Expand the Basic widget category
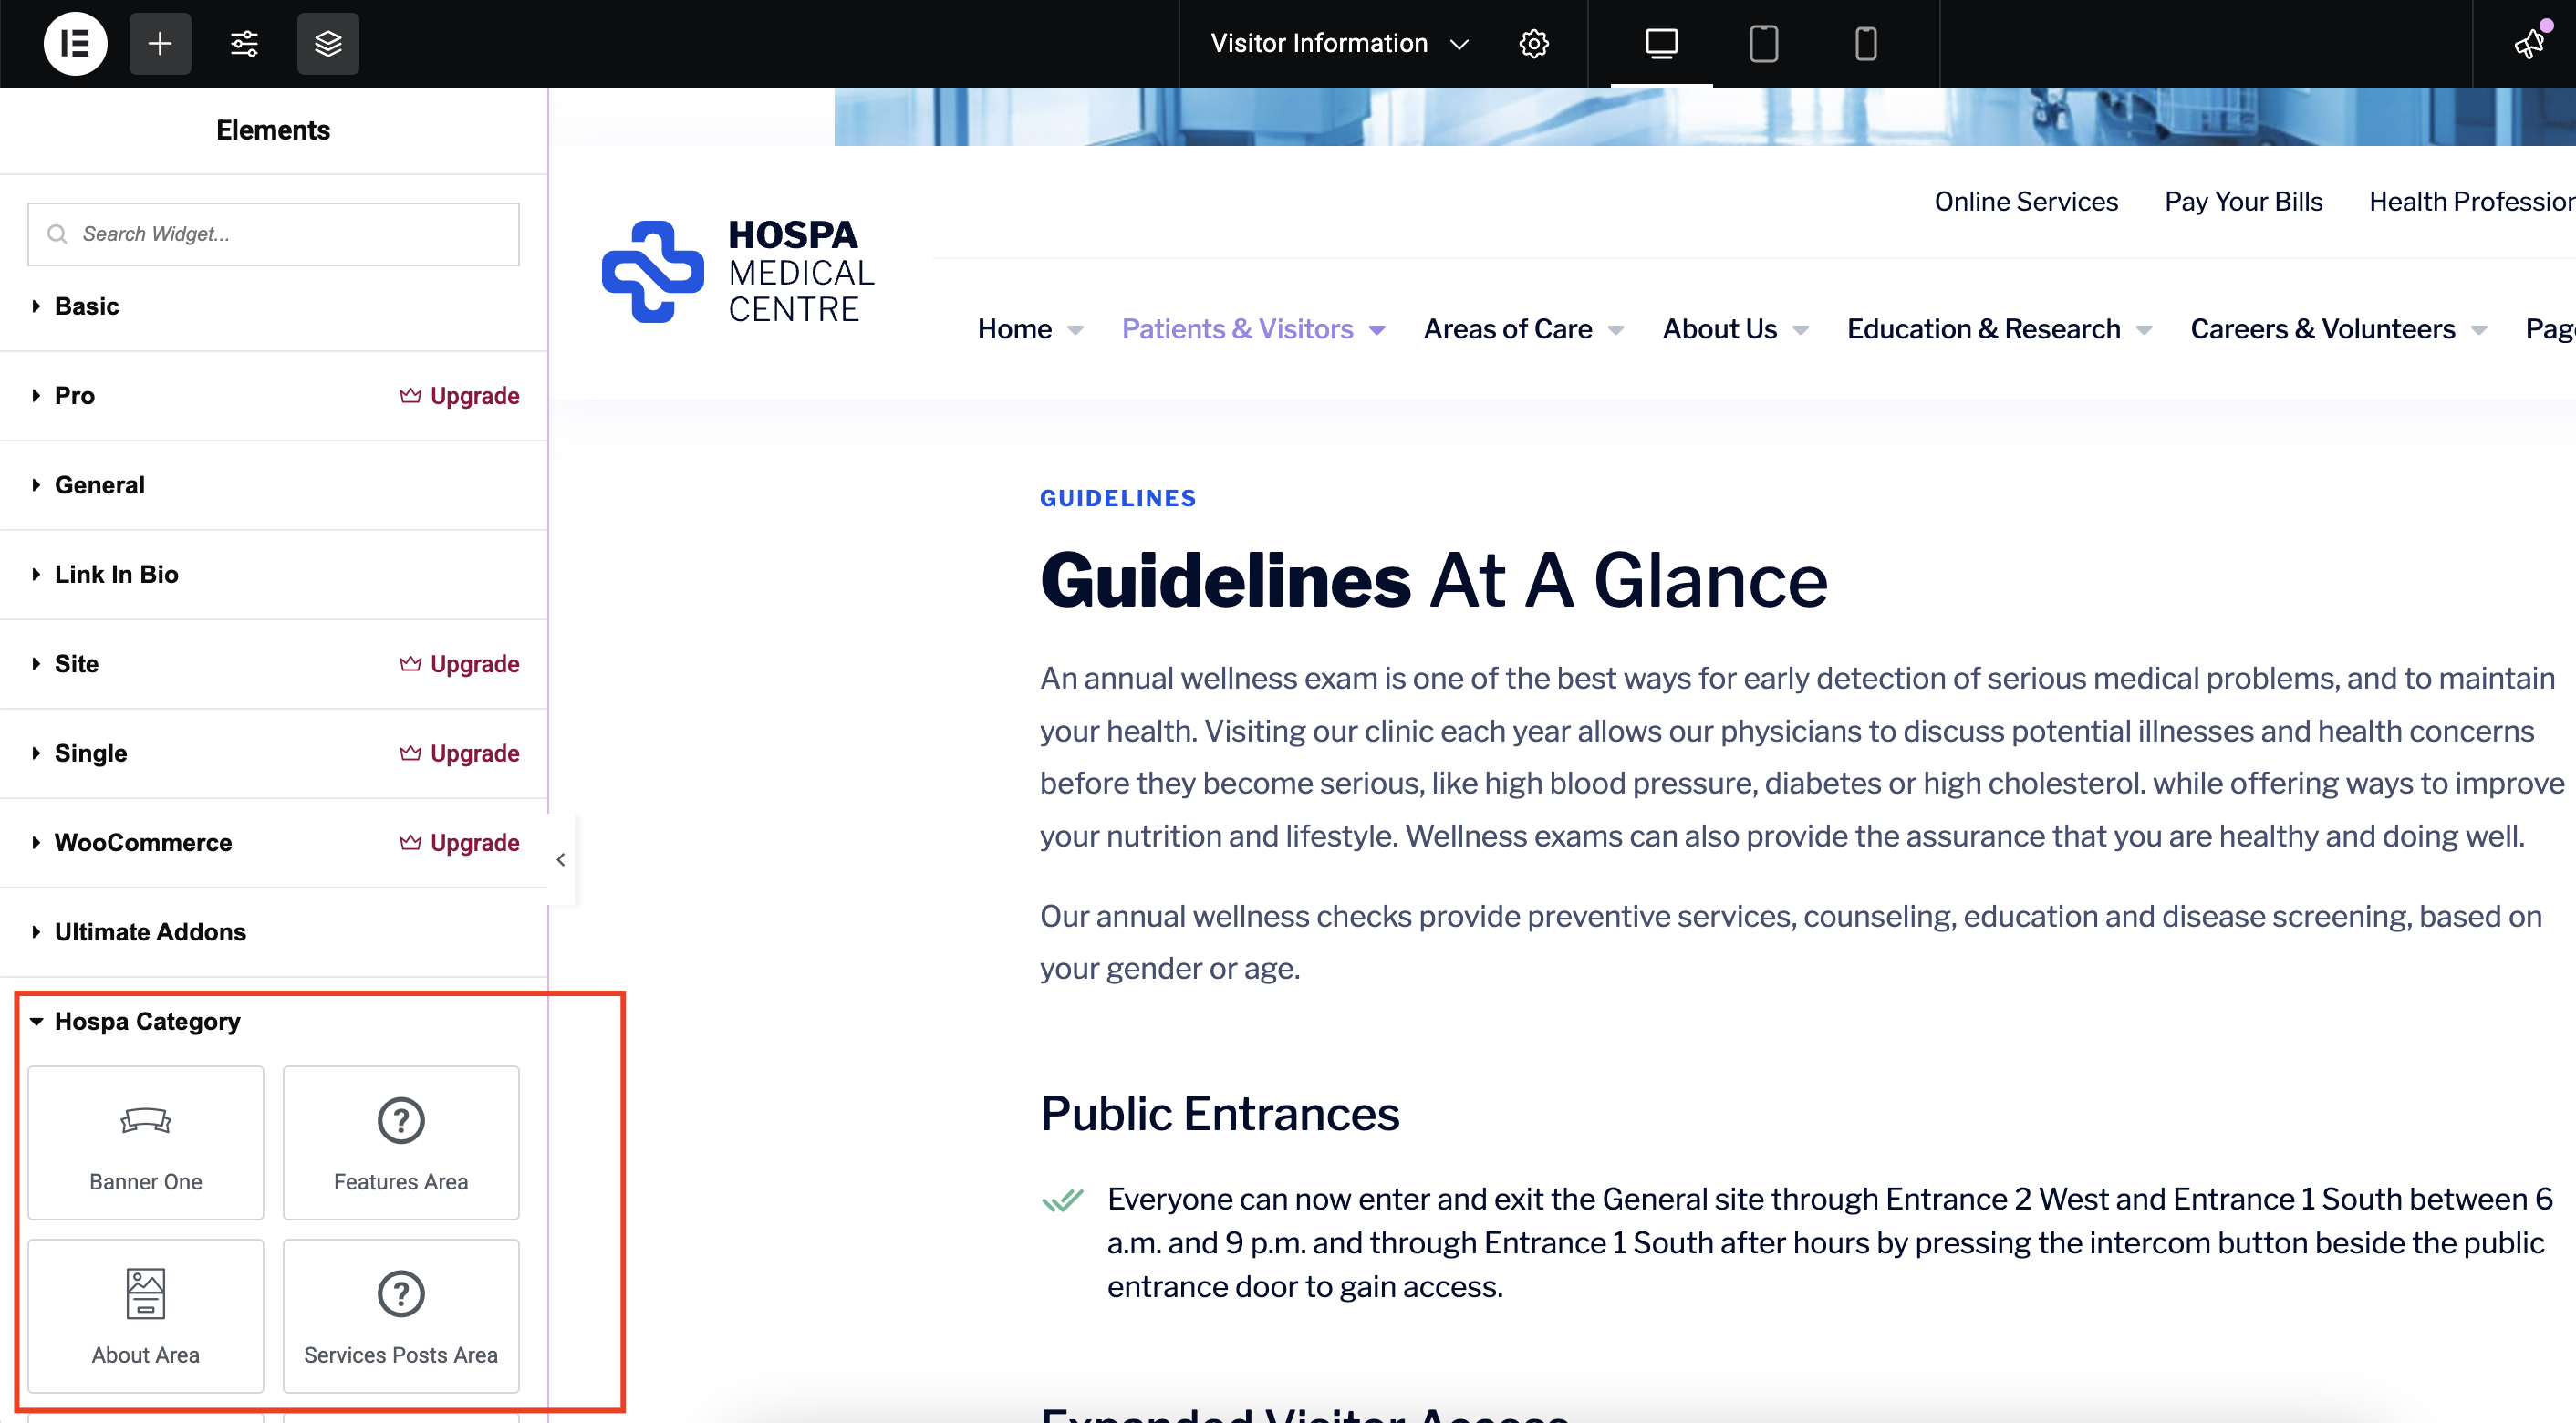The width and height of the screenshot is (2576, 1423). 273,306
